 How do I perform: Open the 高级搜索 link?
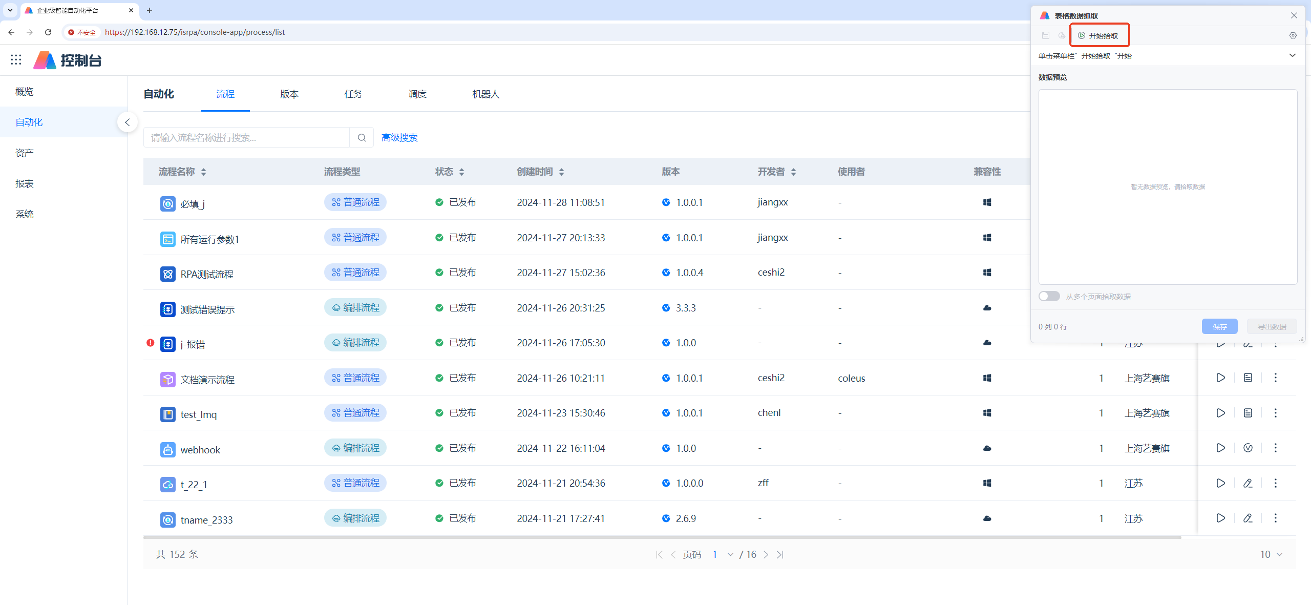point(399,138)
